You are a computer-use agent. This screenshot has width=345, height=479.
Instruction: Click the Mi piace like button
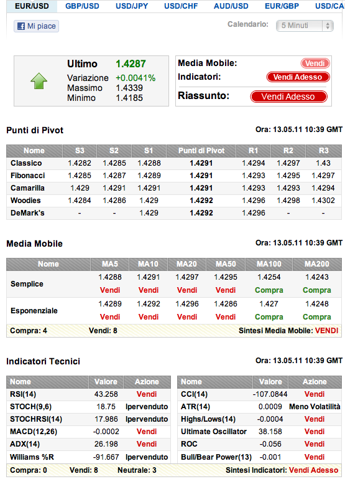36,26
